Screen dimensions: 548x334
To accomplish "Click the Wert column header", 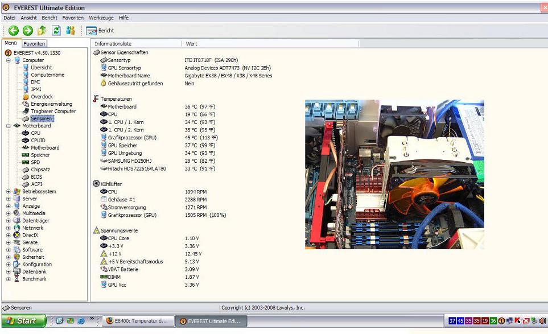I will [270, 44].
